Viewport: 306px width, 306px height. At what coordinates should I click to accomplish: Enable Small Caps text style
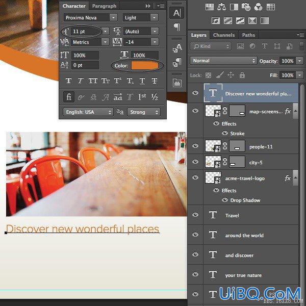[106, 81]
